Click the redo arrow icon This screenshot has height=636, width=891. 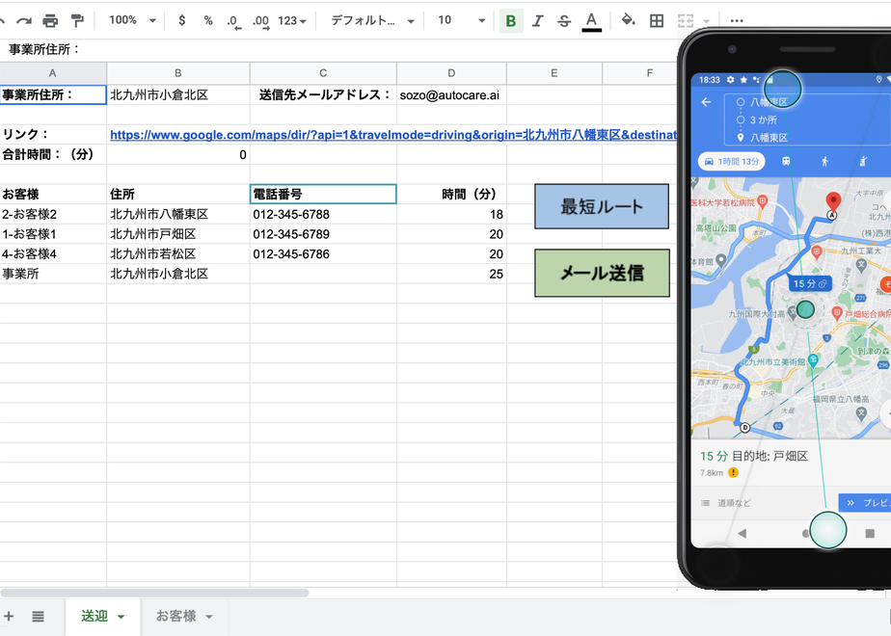[x=23, y=21]
